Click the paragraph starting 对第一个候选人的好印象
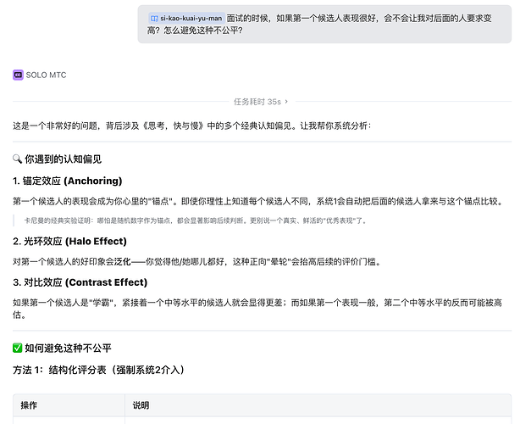Screen dimensions: 520x424 [197, 262]
